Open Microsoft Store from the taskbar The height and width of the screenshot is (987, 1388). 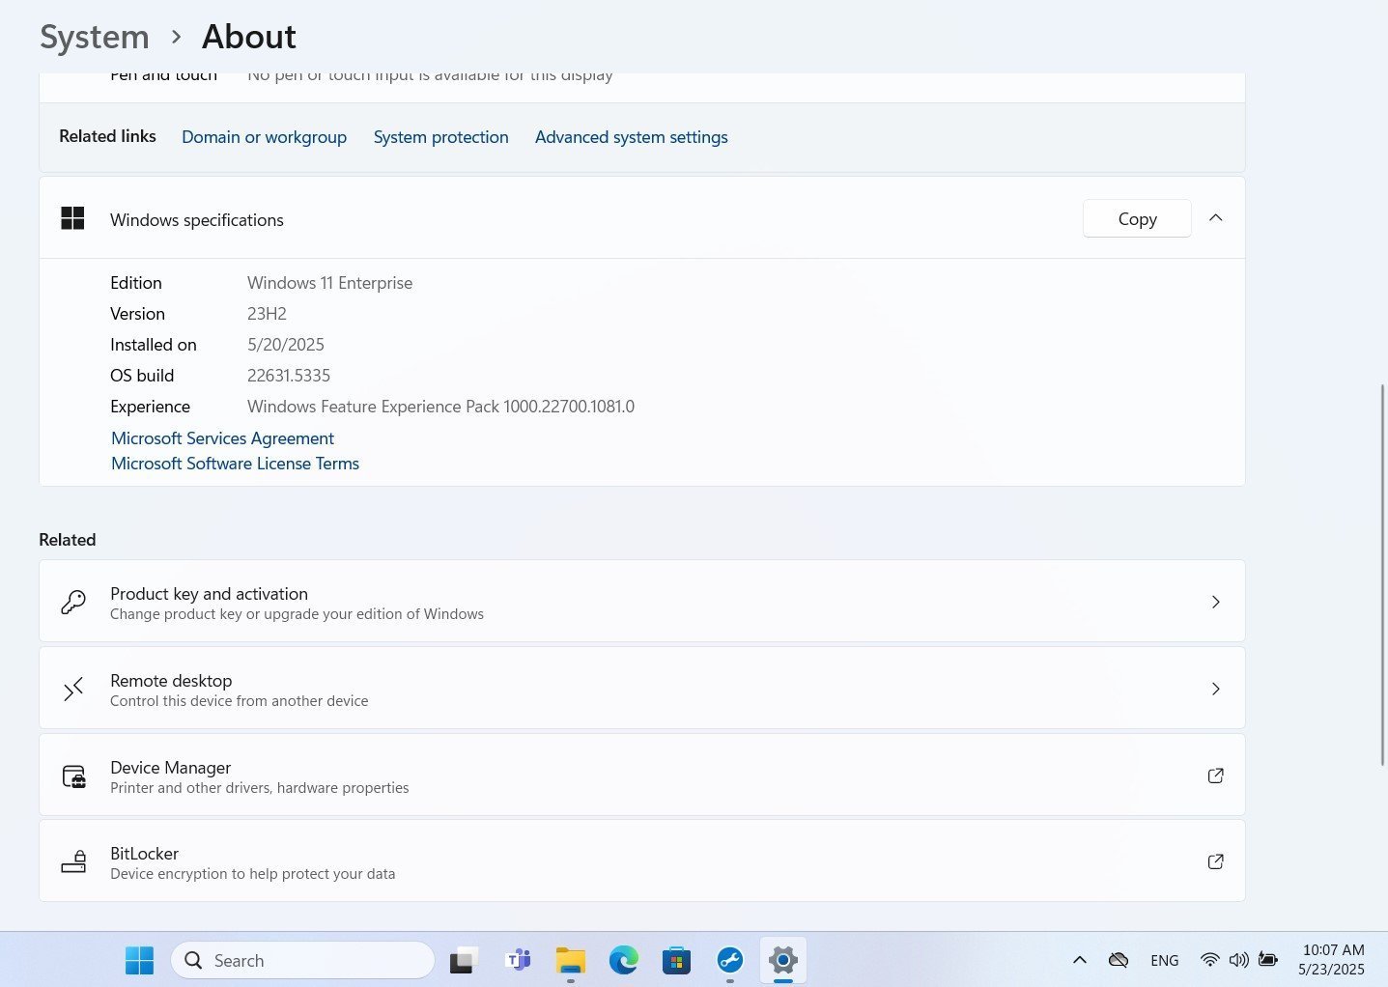[676, 960]
